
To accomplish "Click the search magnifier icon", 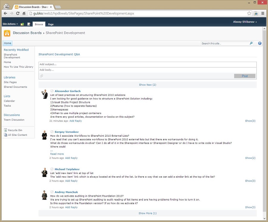I will pos(251,43).
